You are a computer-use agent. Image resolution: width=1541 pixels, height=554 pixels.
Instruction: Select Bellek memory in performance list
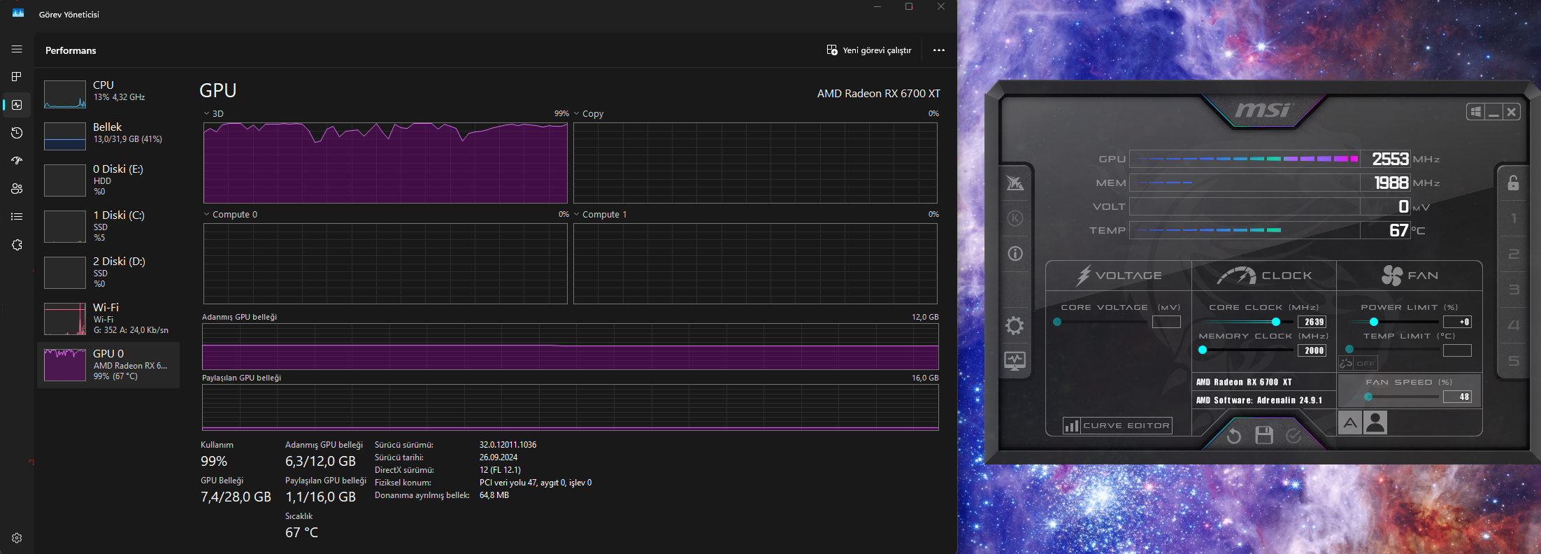[108, 136]
